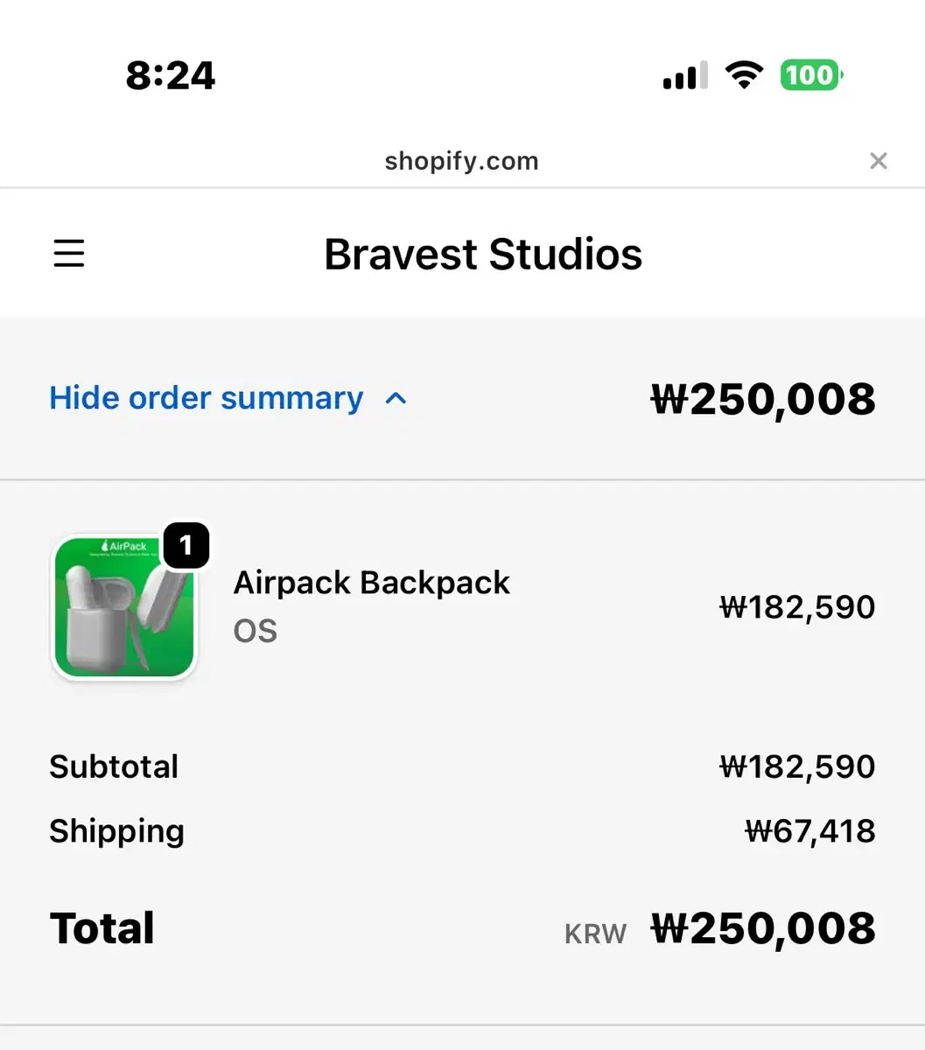Click the bold Total label

[x=102, y=928]
